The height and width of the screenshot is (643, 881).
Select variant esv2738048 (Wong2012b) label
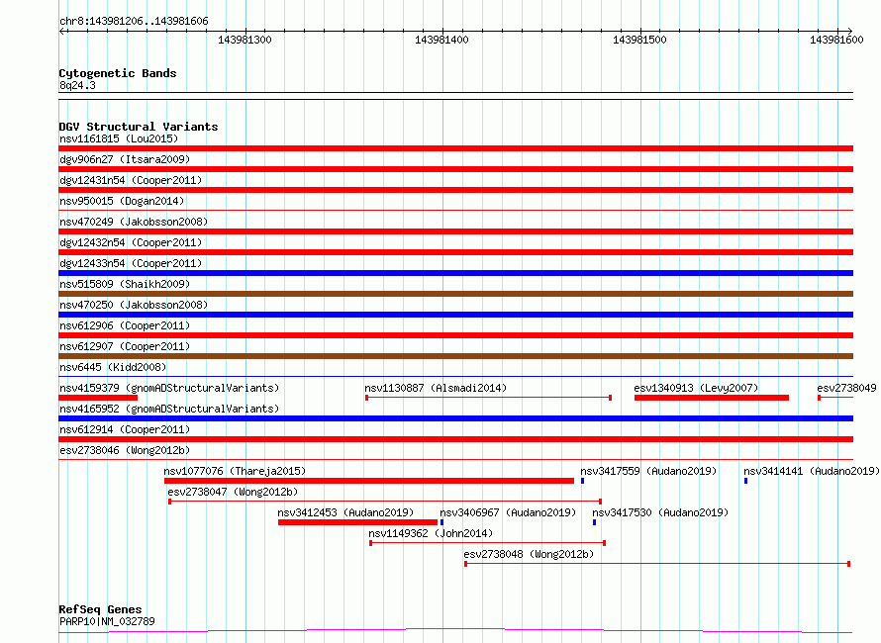(529, 554)
